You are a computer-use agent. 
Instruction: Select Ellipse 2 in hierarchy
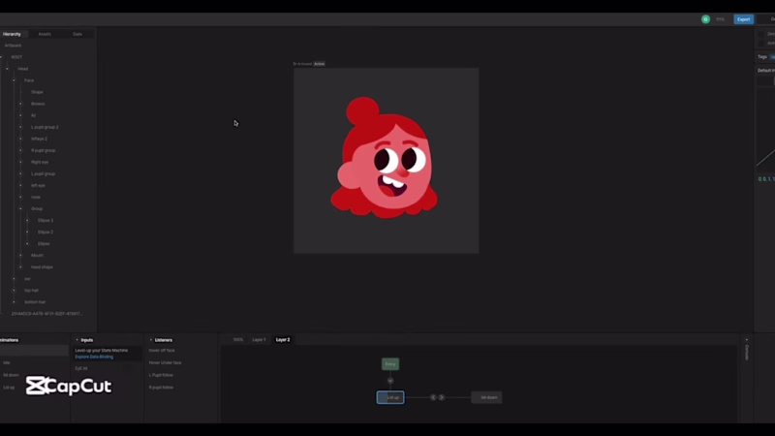click(47, 232)
